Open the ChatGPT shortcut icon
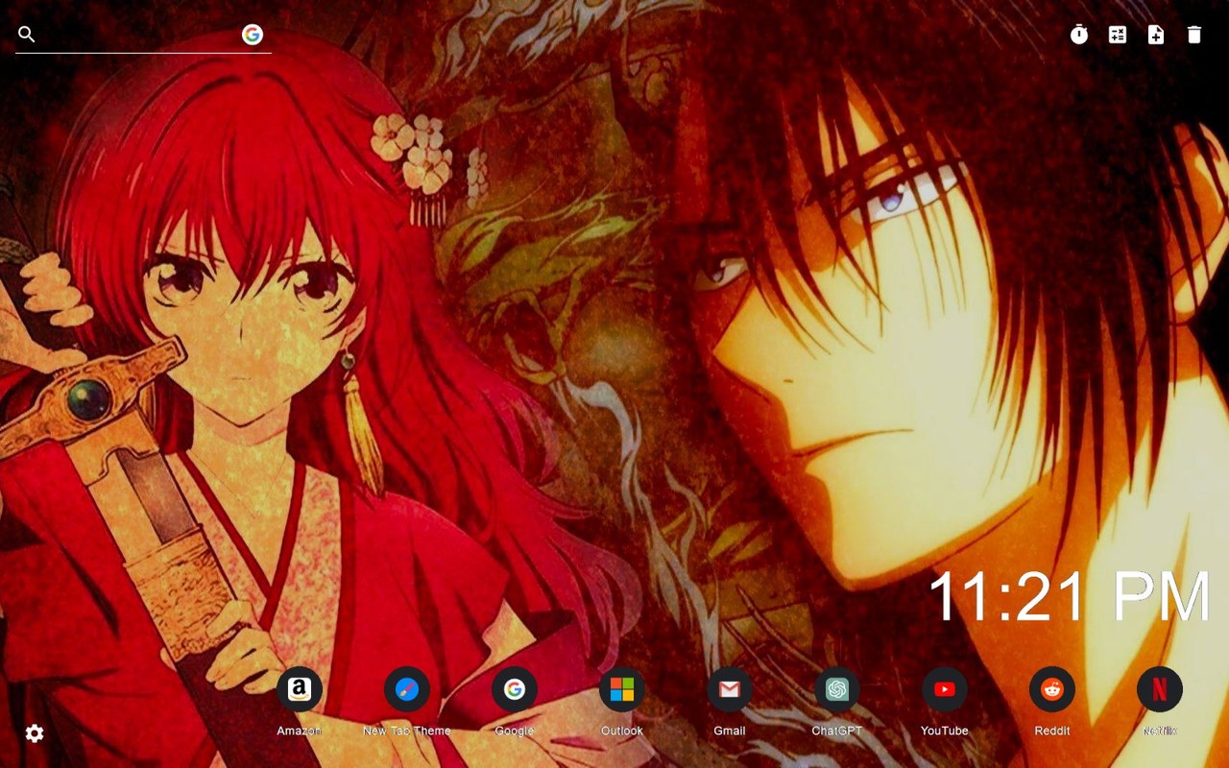This screenshot has width=1229, height=768. coord(837,689)
